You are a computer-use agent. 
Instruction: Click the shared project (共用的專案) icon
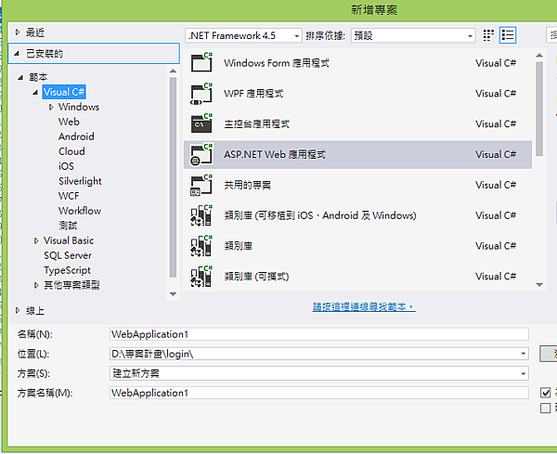[201, 185]
